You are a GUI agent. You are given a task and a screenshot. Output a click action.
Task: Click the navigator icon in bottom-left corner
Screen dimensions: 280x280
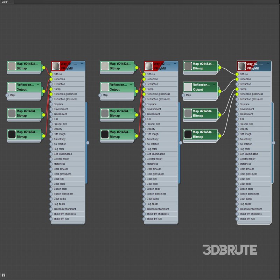click(x=3, y=275)
